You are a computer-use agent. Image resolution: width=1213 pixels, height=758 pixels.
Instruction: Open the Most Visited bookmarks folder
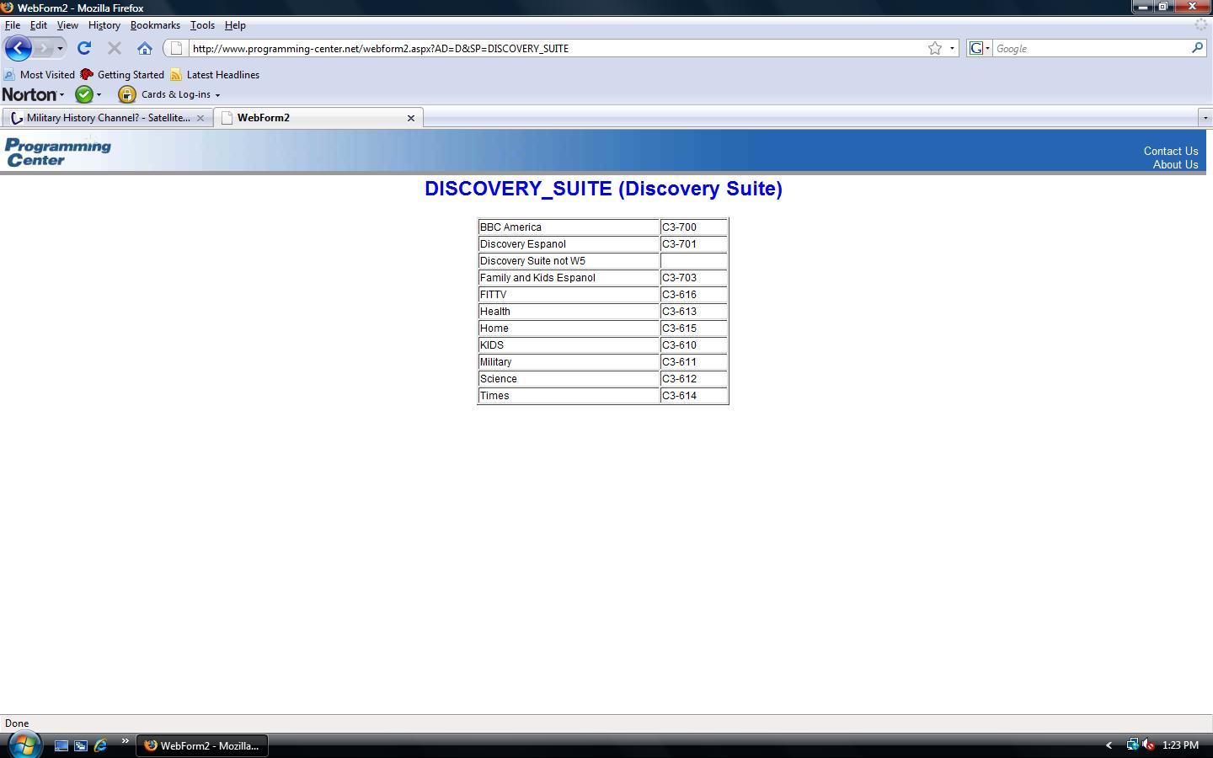pos(39,74)
